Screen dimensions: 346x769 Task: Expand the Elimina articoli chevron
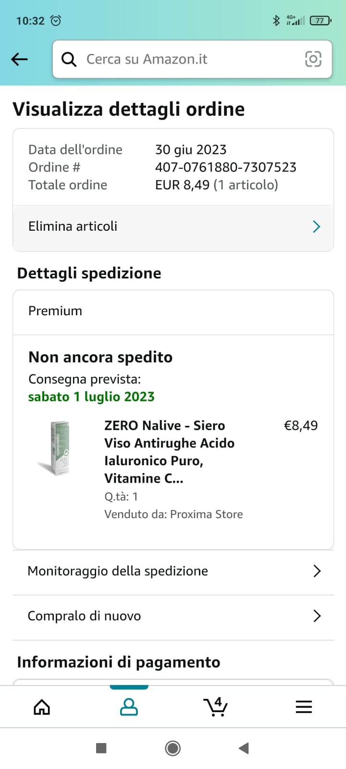pos(316,227)
